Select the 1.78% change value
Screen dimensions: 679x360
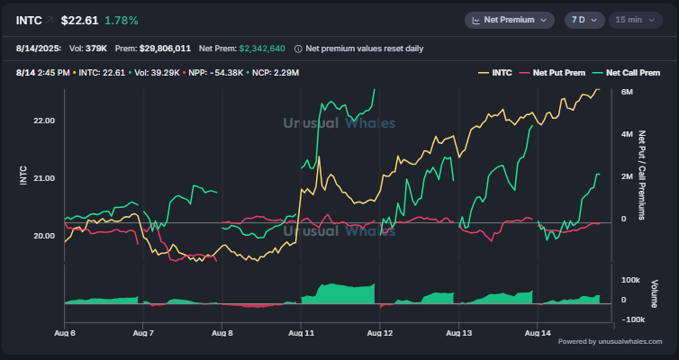point(122,21)
